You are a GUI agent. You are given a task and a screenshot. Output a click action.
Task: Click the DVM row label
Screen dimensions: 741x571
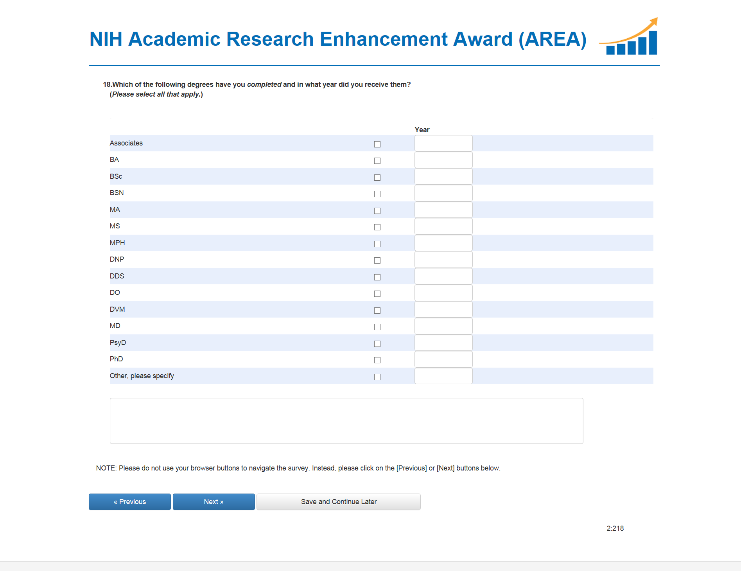coord(117,309)
